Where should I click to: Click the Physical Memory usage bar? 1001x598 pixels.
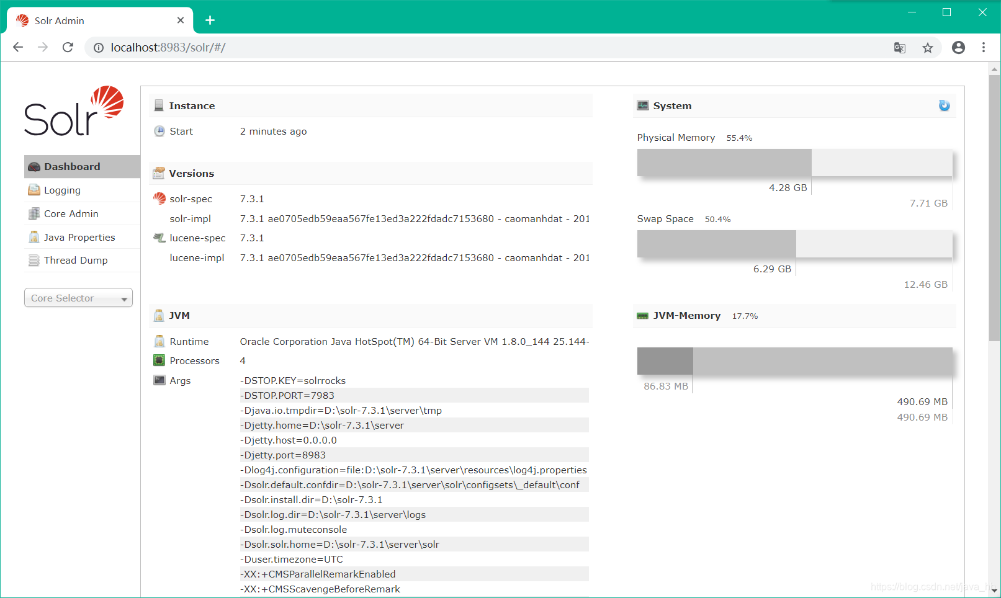tap(794, 163)
